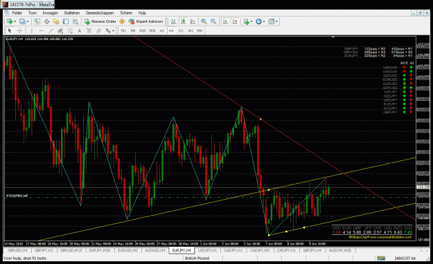The image size is (433, 264).
Task: Open MetaEditor via the yellow diamond icon
Action: (122, 21)
